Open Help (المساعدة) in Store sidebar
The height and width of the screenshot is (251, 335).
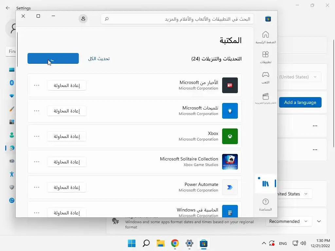[x=266, y=205]
